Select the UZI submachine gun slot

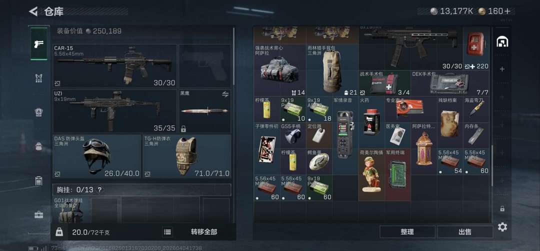tap(114, 111)
